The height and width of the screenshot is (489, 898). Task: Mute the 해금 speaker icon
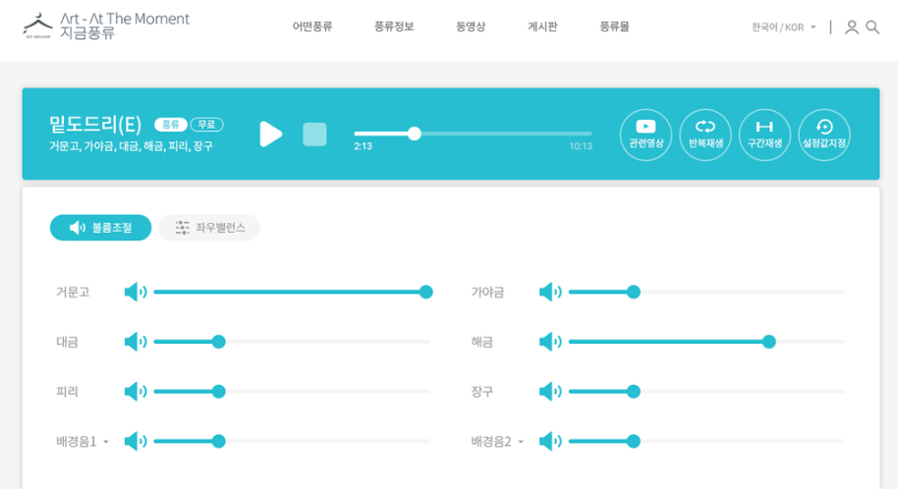550,342
